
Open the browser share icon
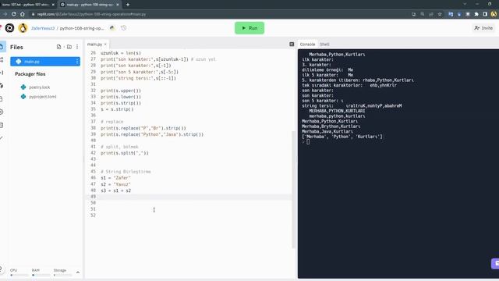pos(431,14)
